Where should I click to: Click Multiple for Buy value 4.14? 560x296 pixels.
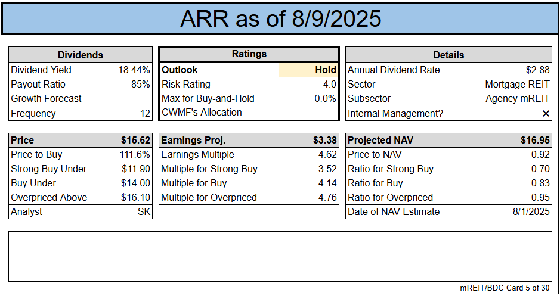tap(327, 183)
